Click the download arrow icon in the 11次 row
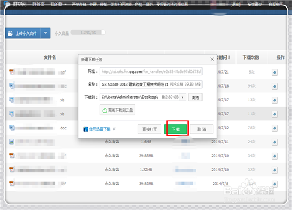292x210 pixels. (274, 114)
